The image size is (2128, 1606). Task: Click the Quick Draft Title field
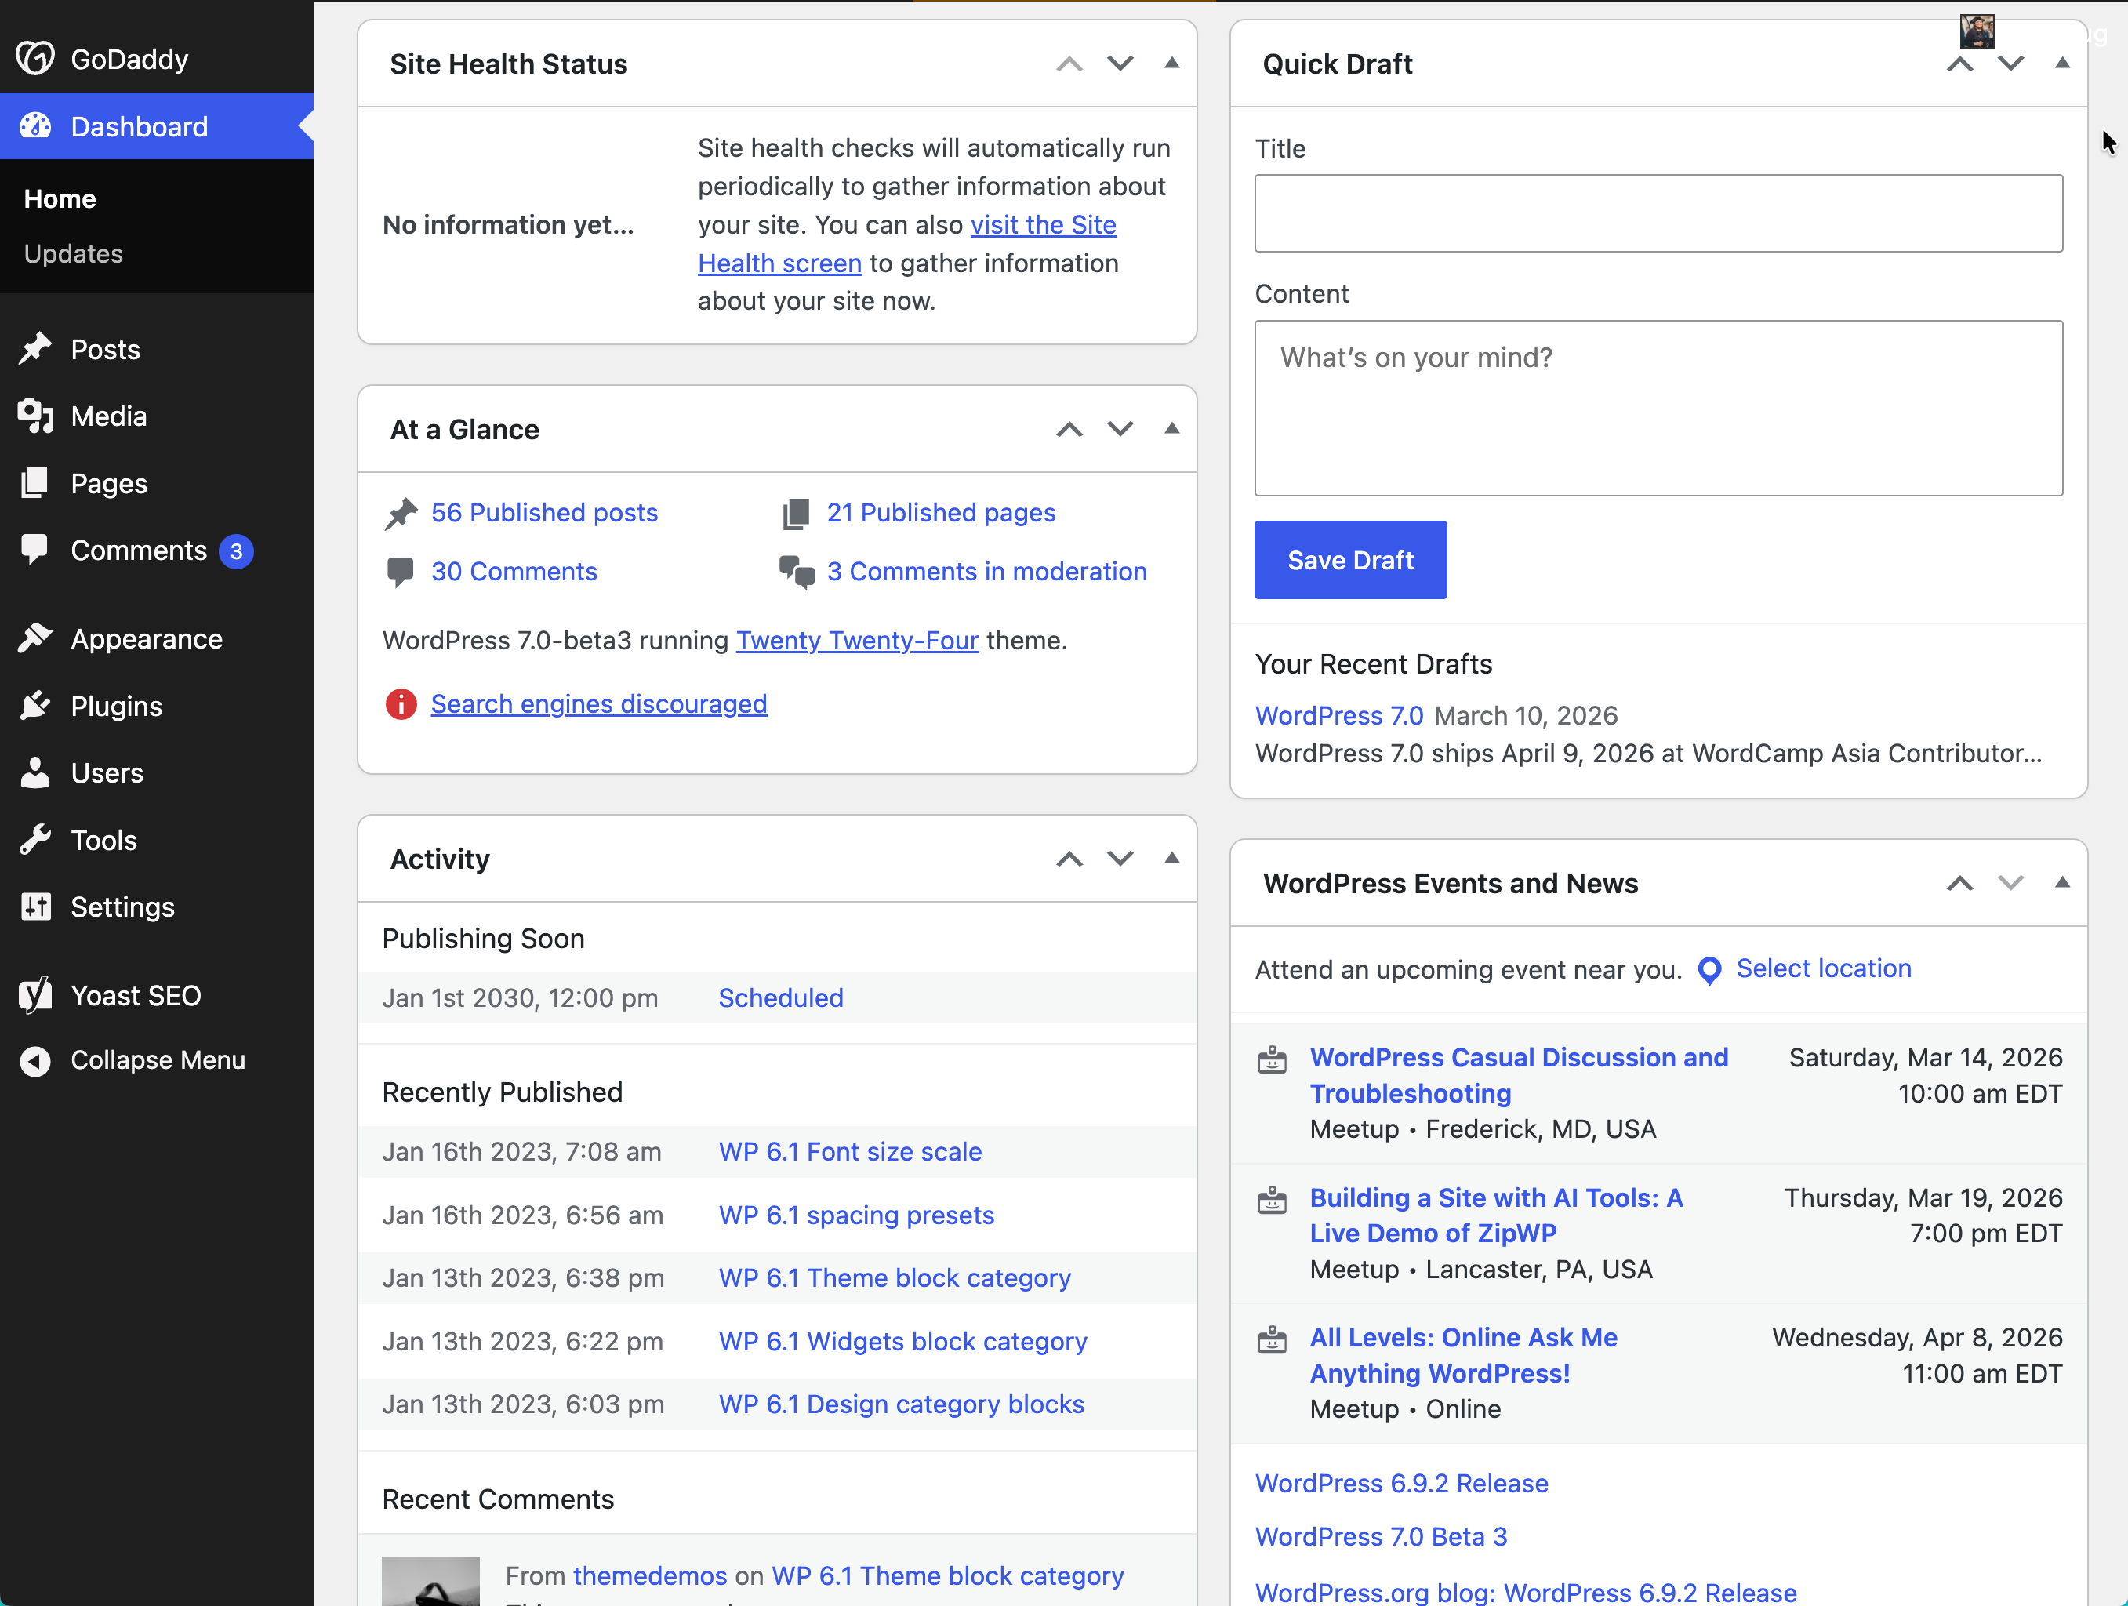(1657, 213)
